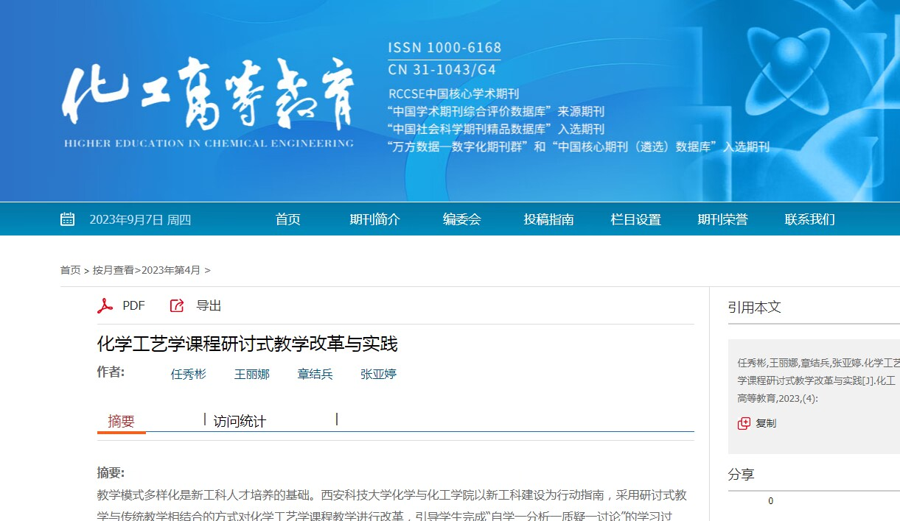This screenshot has width=900, height=521.
Task: Click the export (导出) icon
Action: point(177,306)
